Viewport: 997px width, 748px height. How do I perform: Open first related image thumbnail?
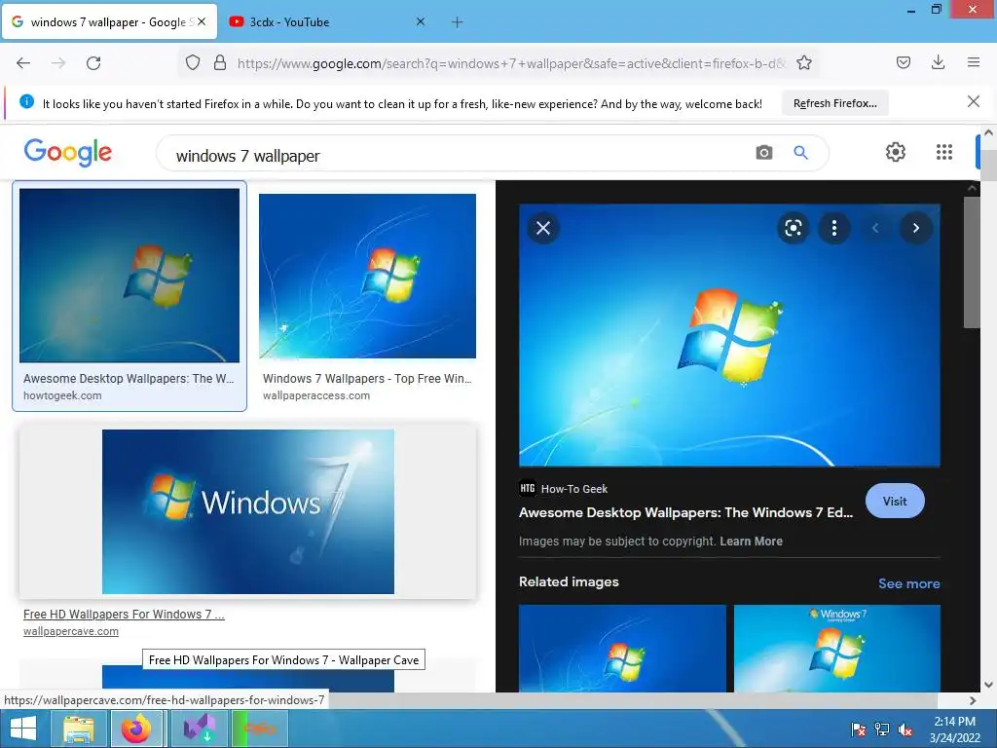tap(622, 648)
